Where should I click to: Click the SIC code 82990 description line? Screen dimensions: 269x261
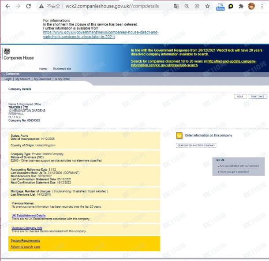56,160
